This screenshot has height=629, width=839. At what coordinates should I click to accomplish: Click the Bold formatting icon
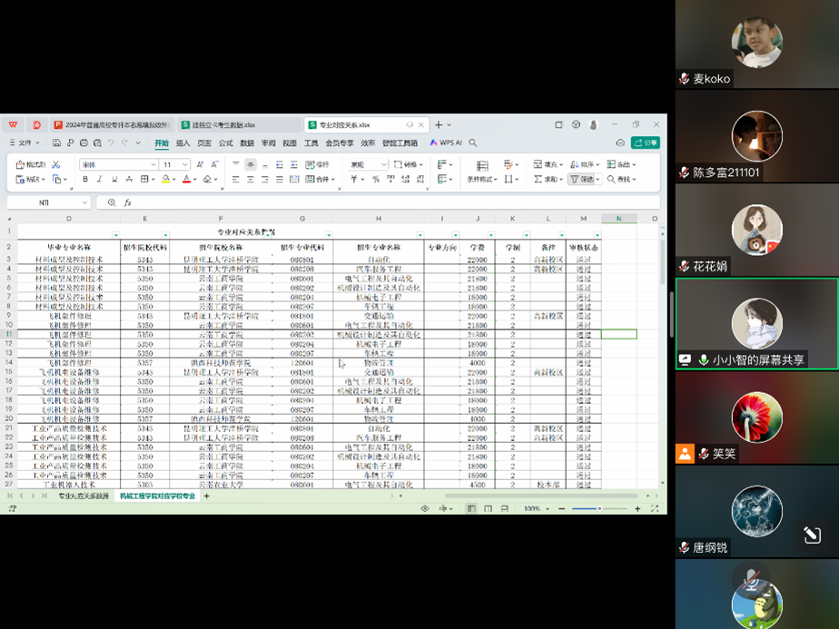click(x=85, y=180)
